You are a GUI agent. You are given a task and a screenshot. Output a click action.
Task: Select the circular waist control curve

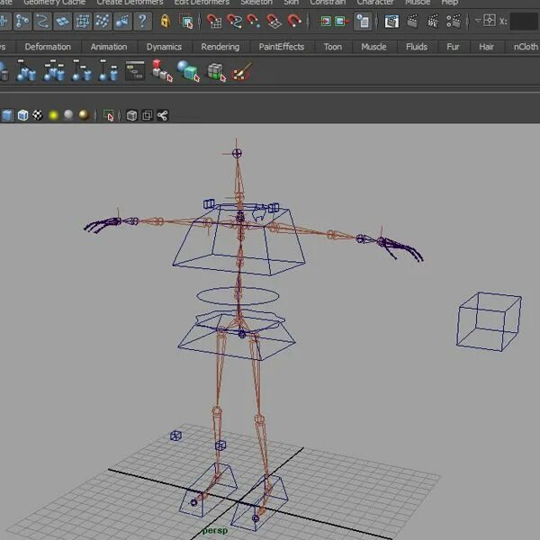click(238, 296)
